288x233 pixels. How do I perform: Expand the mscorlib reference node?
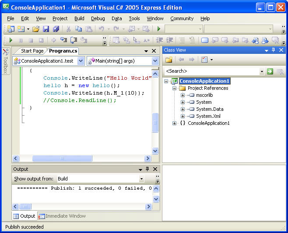[183, 95]
